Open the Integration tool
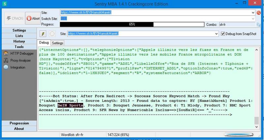Viewport: 264px width, 140px height. click(14, 67)
